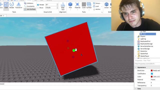Select ServerStorage in Explorer

[145, 49]
